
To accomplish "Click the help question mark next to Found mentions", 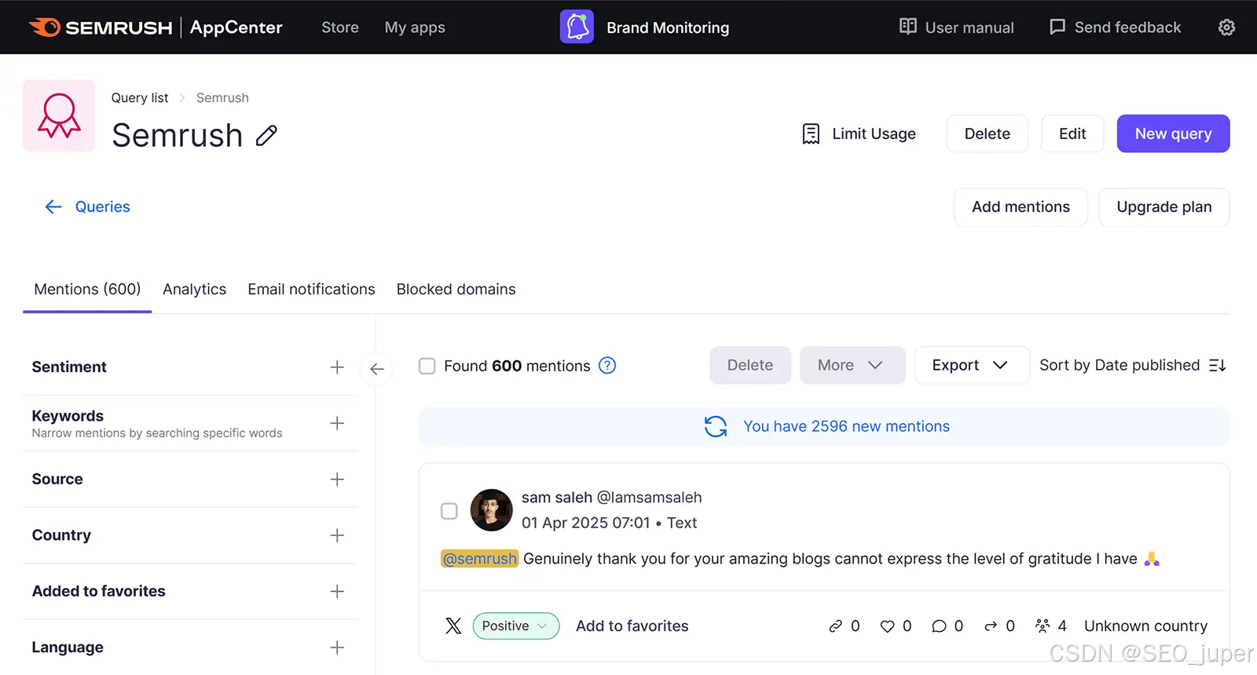I will tap(607, 366).
